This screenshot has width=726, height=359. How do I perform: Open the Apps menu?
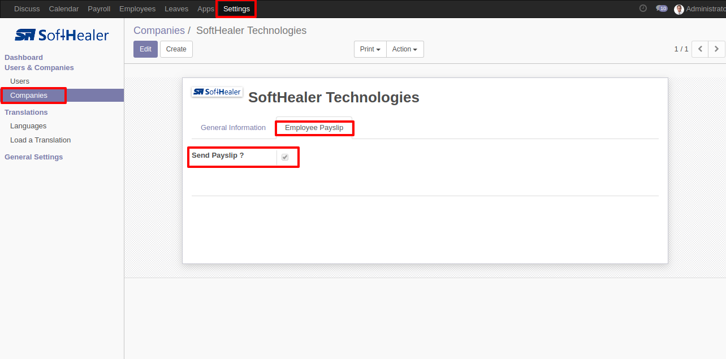[x=206, y=9]
